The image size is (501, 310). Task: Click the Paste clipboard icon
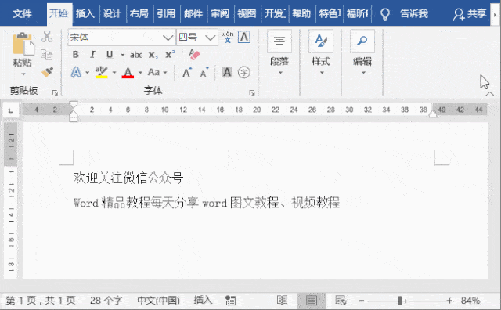click(23, 44)
